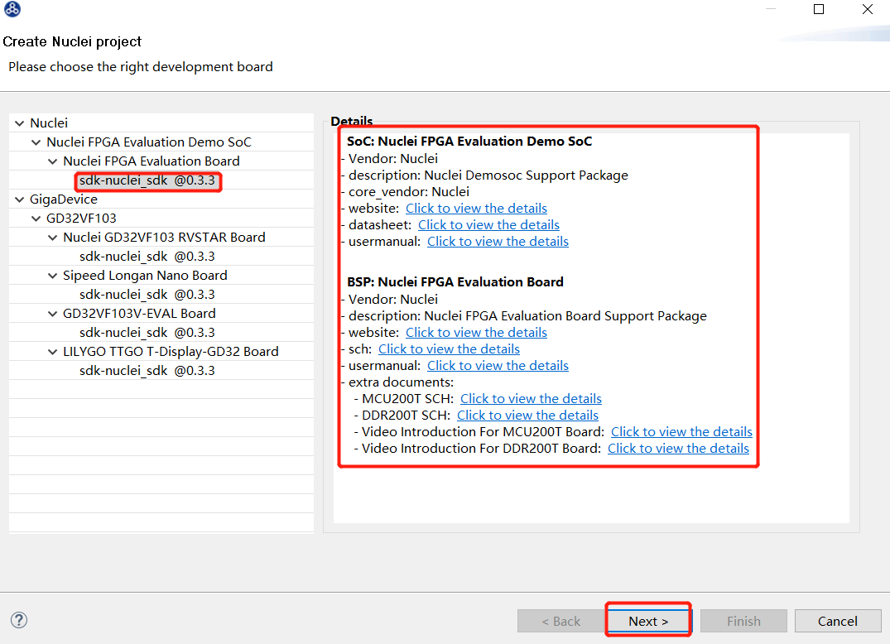890x644 pixels.
Task: Open the SoC website details link
Action: point(476,209)
